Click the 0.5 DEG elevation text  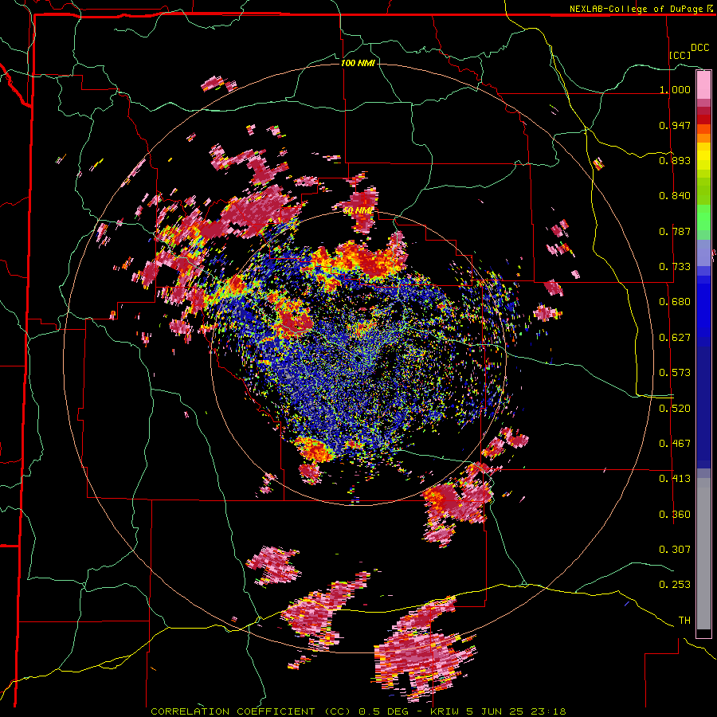(386, 711)
